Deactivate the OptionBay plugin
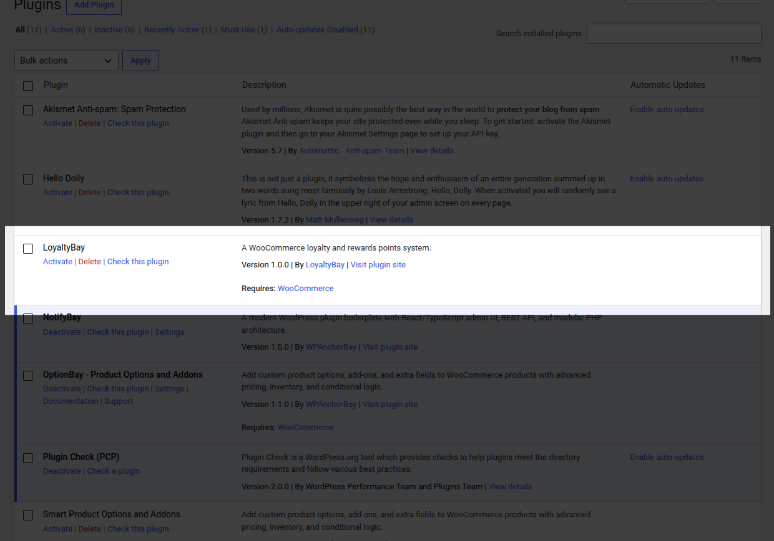Image resolution: width=774 pixels, height=541 pixels. pyautogui.click(x=62, y=389)
